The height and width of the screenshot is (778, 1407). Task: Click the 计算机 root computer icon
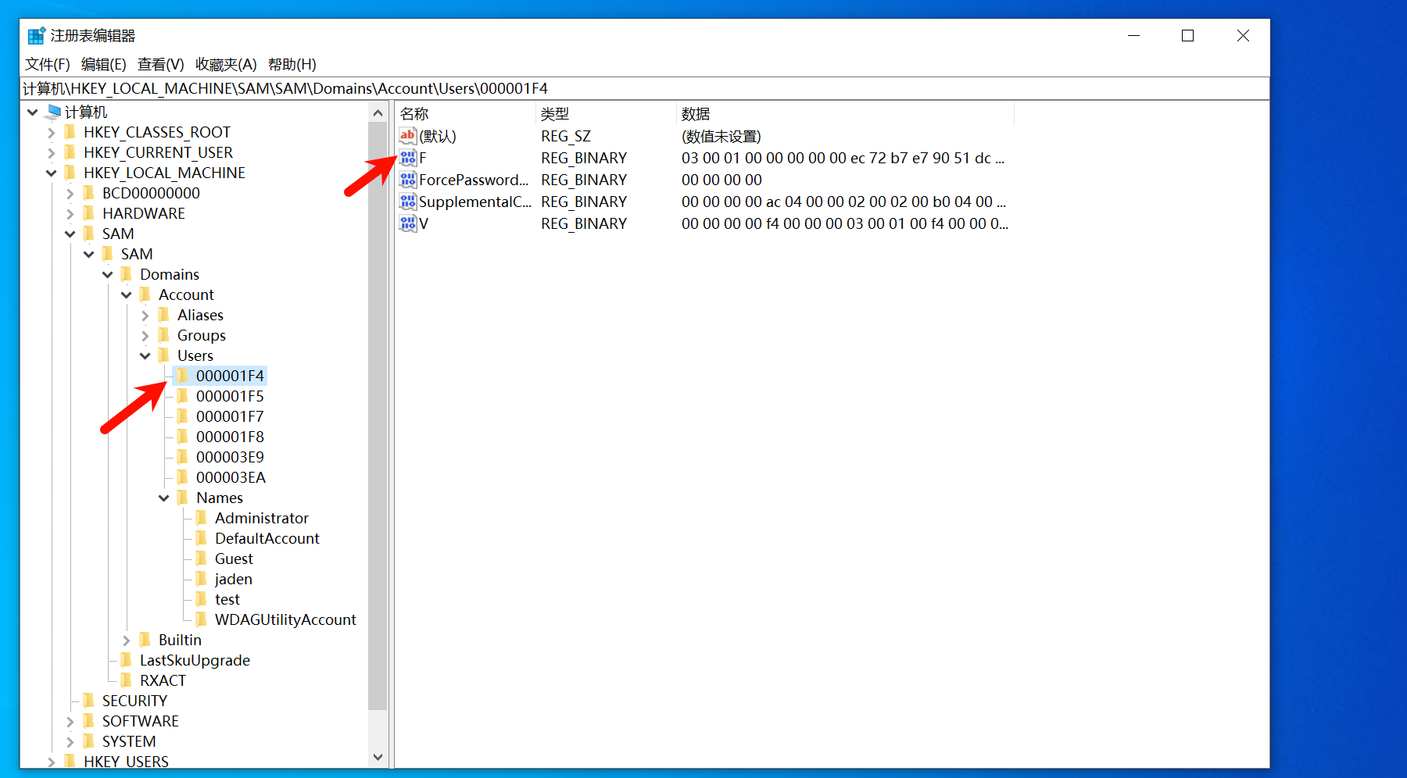click(x=54, y=112)
